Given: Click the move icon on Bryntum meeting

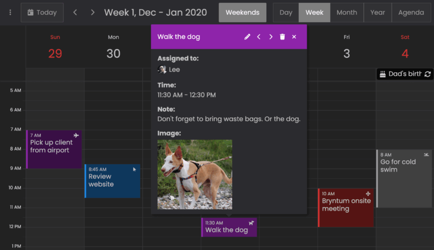Looking at the screenshot, I should click(x=368, y=194).
